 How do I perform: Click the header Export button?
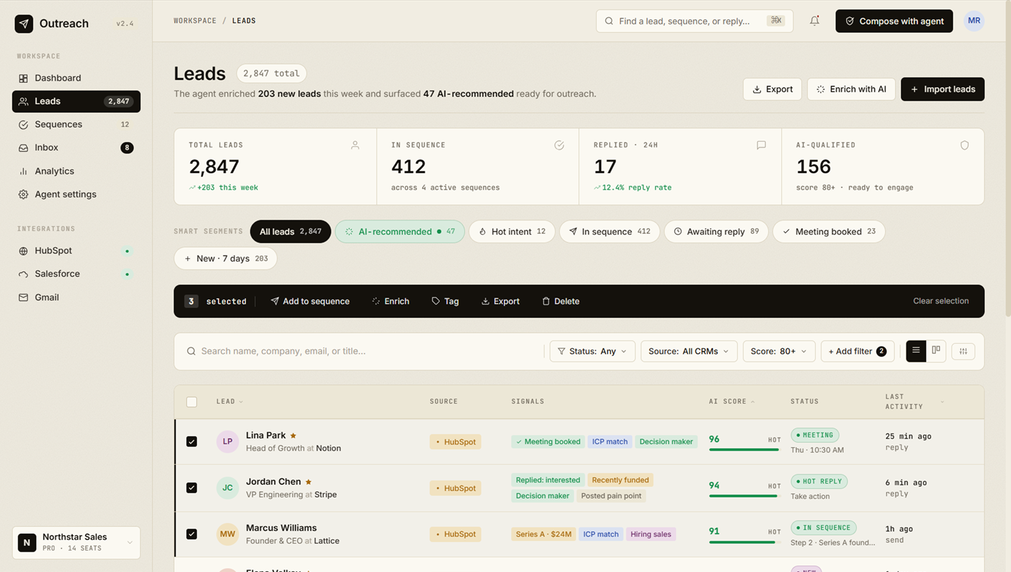click(x=772, y=89)
